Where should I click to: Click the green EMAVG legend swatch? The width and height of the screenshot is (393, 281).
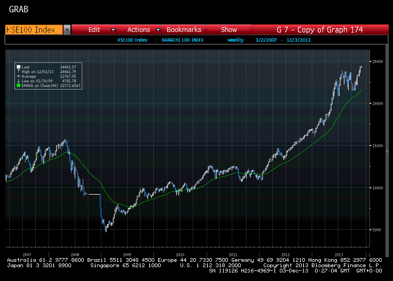18,85
